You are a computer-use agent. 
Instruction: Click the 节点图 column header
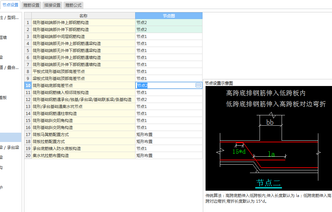coord(169,16)
